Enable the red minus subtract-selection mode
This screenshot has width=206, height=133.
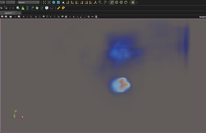coord(27,17)
